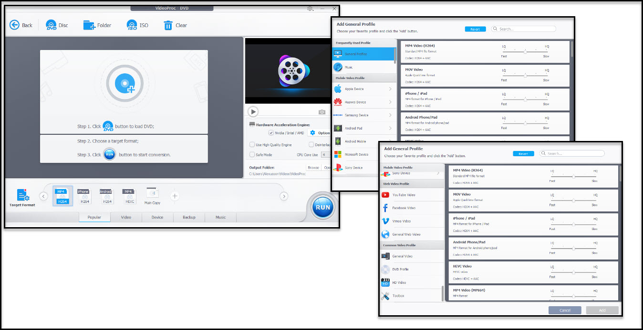Enable the Safe Mode checkbox
The height and width of the screenshot is (330, 643).
point(252,155)
